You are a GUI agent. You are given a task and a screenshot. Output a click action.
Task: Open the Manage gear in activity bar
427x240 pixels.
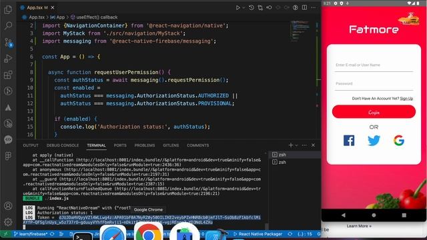click(x=8, y=222)
